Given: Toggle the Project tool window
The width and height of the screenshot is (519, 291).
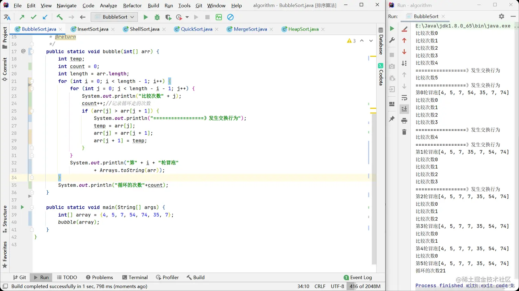Looking at the screenshot, I should [5, 37].
